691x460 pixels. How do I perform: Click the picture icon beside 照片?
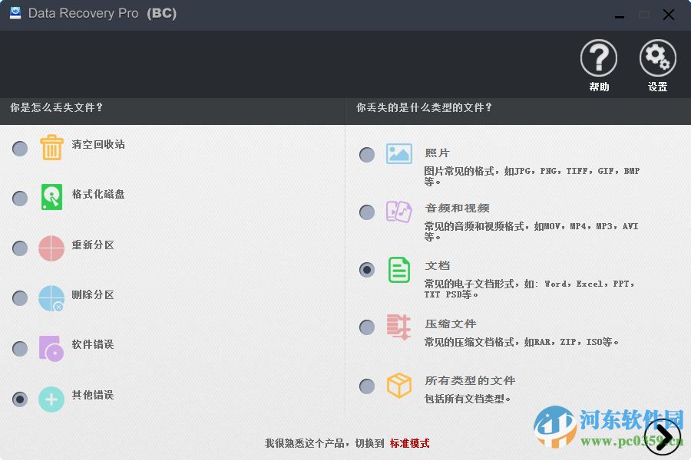click(398, 153)
